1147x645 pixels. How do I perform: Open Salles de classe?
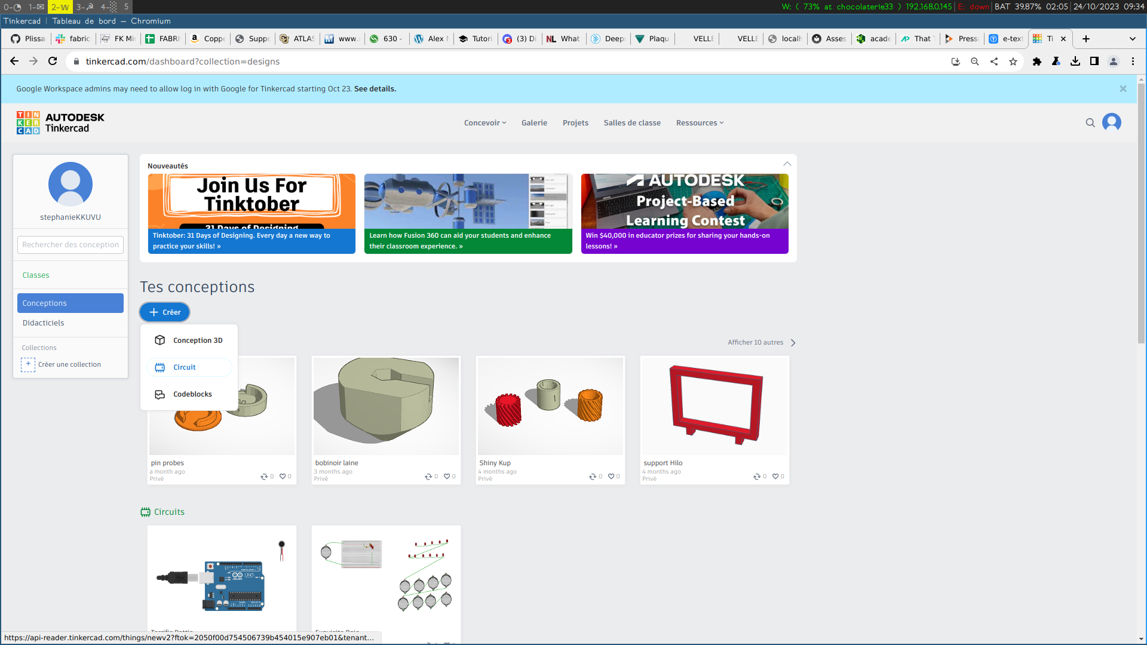tap(632, 123)
